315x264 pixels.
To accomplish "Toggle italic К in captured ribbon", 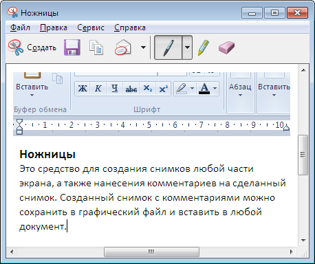I will (x=98, y=89).
